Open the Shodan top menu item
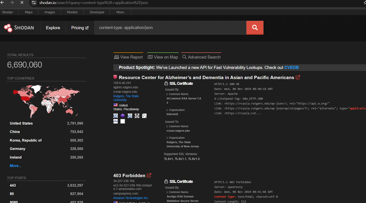 (8, 12)
